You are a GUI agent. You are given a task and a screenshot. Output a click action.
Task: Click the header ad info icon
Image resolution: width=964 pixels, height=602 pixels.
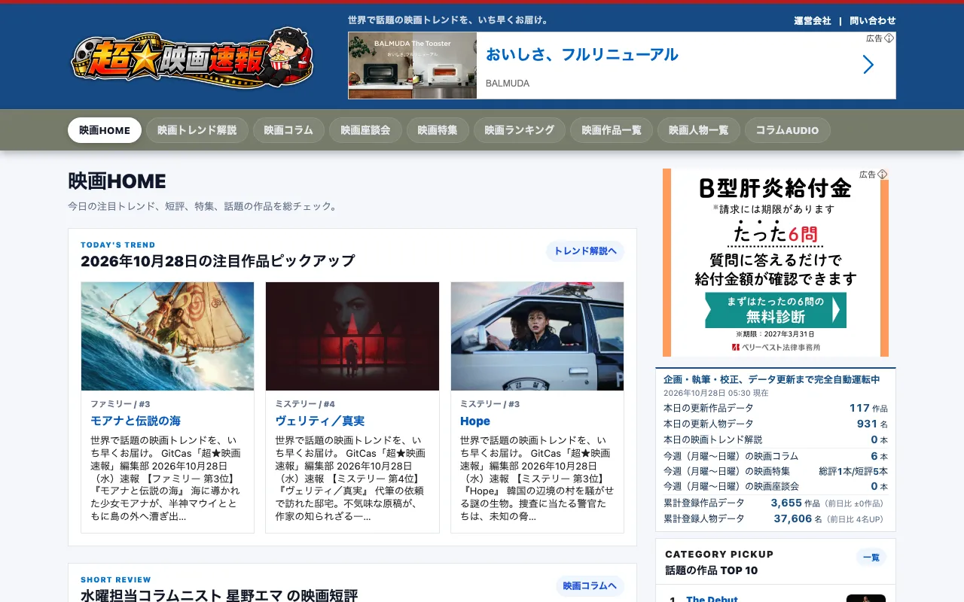889,38
